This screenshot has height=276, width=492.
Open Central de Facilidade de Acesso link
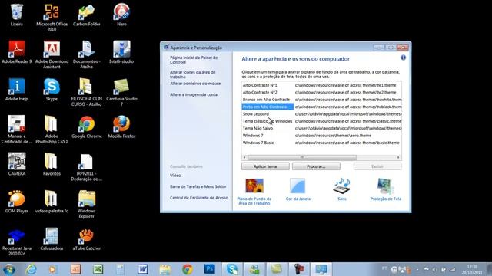(199, 198)
